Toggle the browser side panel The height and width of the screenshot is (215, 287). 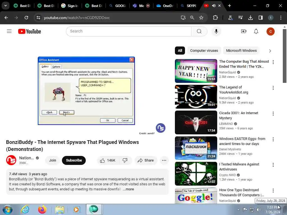[x=260, y=18]
